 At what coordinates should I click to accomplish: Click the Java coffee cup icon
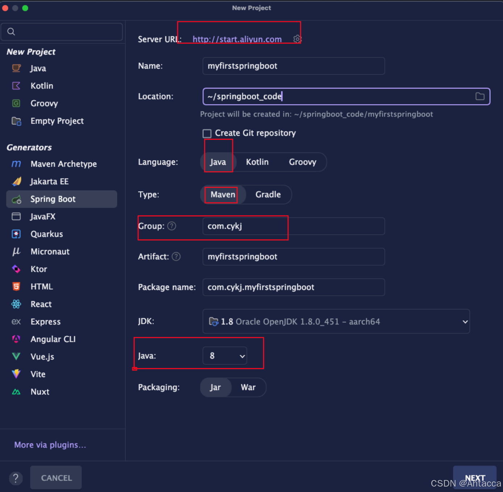(x=16, y=68)
